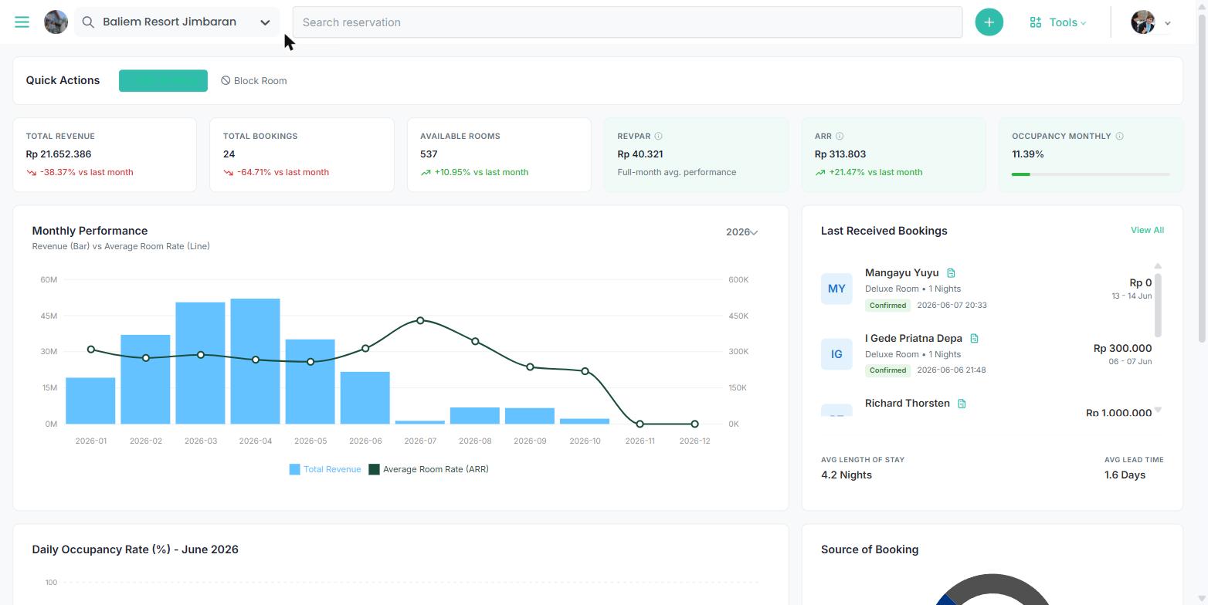Toggle the Average Room Rate (ARR) legend item

coord(429,469)
